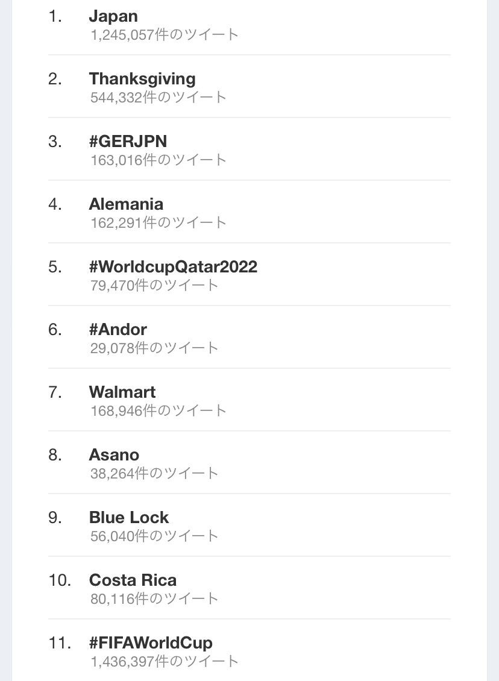Screen dimensions: 499x681
Task: Click rank number 5 in the list
Action: point(55,267)
